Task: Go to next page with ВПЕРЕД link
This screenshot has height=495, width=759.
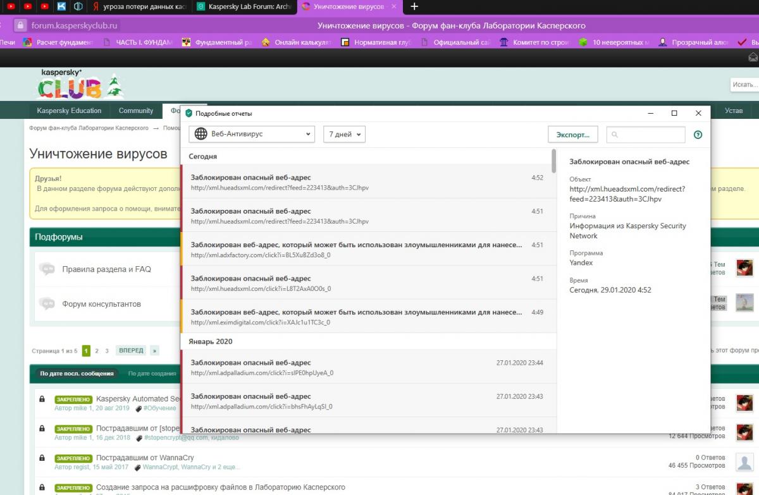Action: 131,350
